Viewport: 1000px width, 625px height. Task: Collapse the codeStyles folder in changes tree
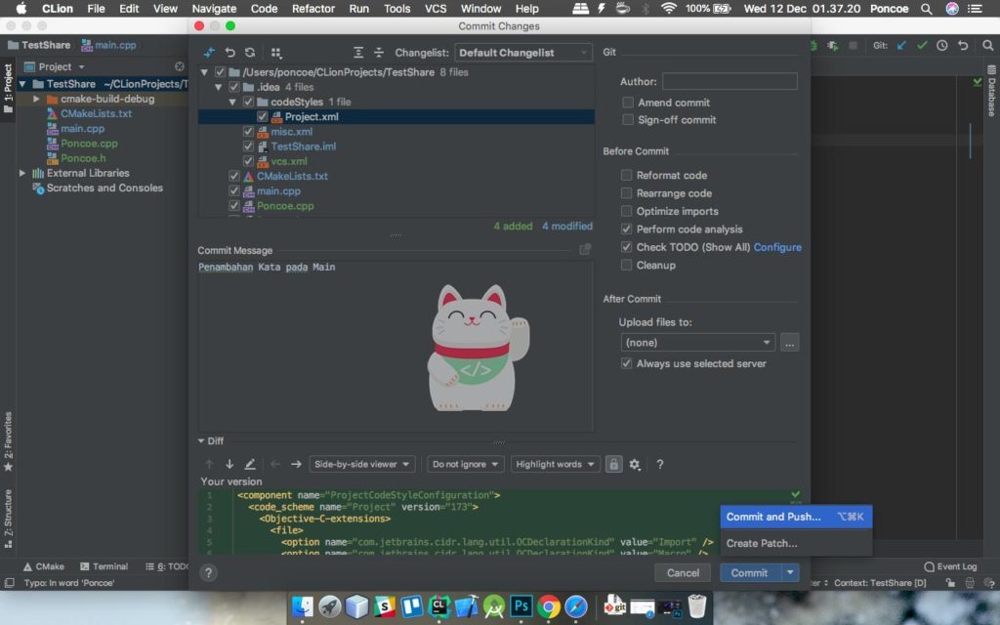232,102
